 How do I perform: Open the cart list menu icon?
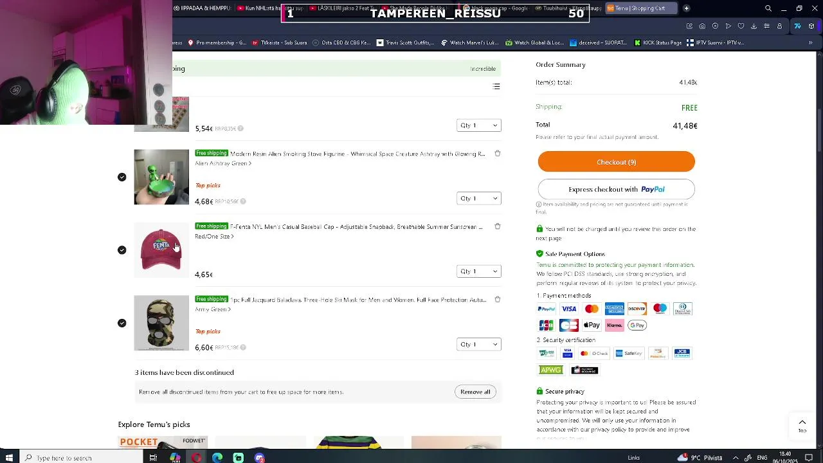[496, 86]
